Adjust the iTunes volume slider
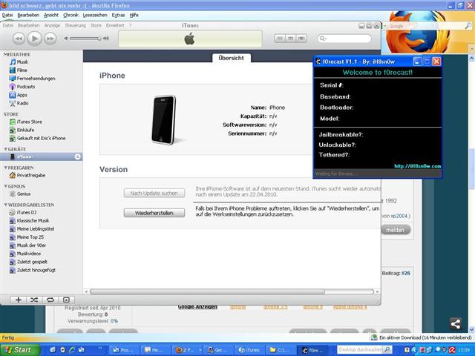This screenshot has height=356, width=475. 86,38
